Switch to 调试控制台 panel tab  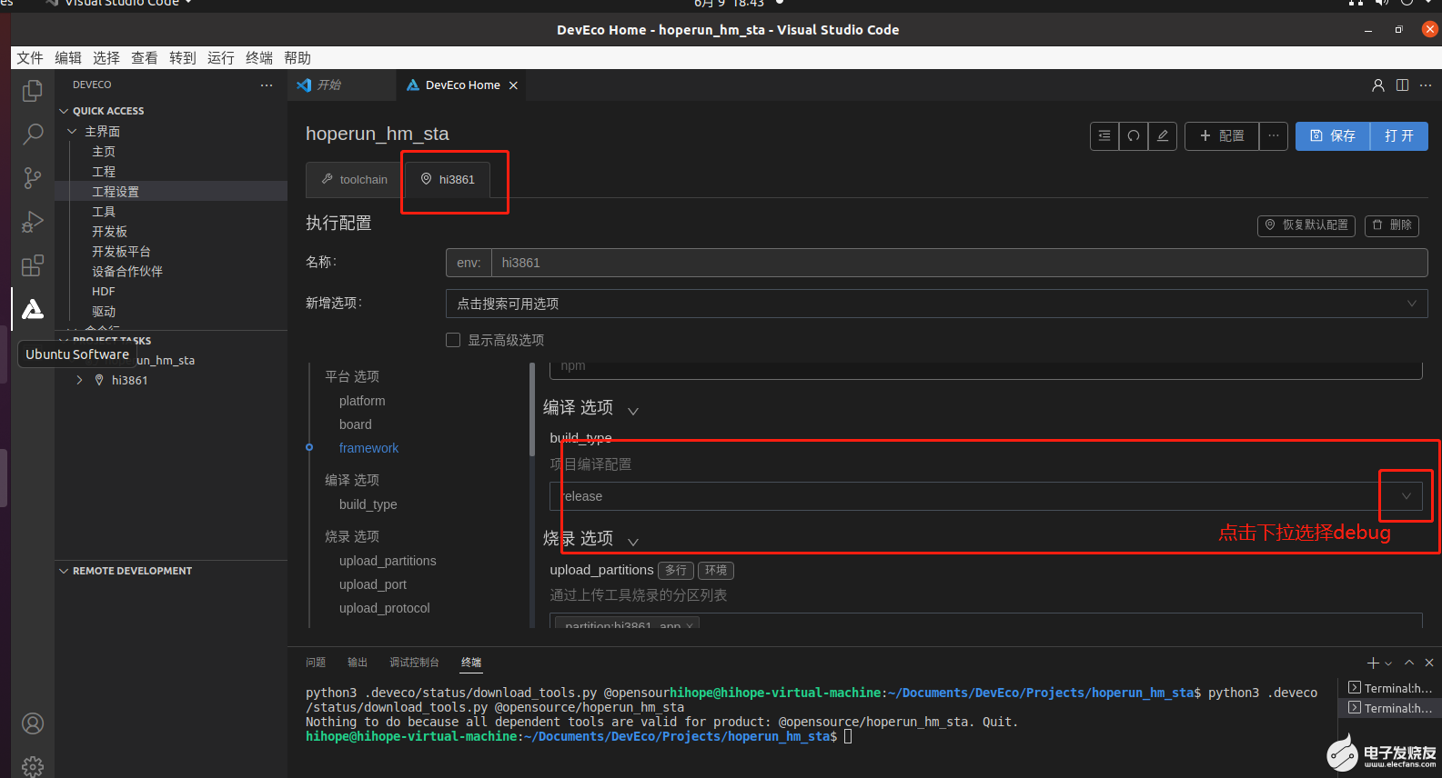[x=414, y=663]
